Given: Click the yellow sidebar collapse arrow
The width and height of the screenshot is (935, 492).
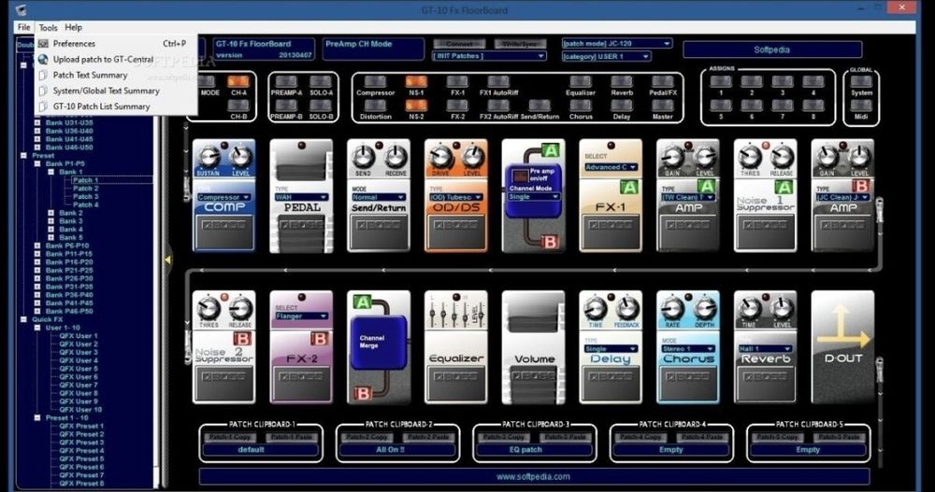Looking at the screenshot, I should pyautogui.click(x=167, y=260).
